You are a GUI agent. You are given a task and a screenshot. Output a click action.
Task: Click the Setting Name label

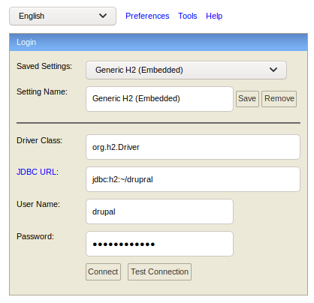42,91
